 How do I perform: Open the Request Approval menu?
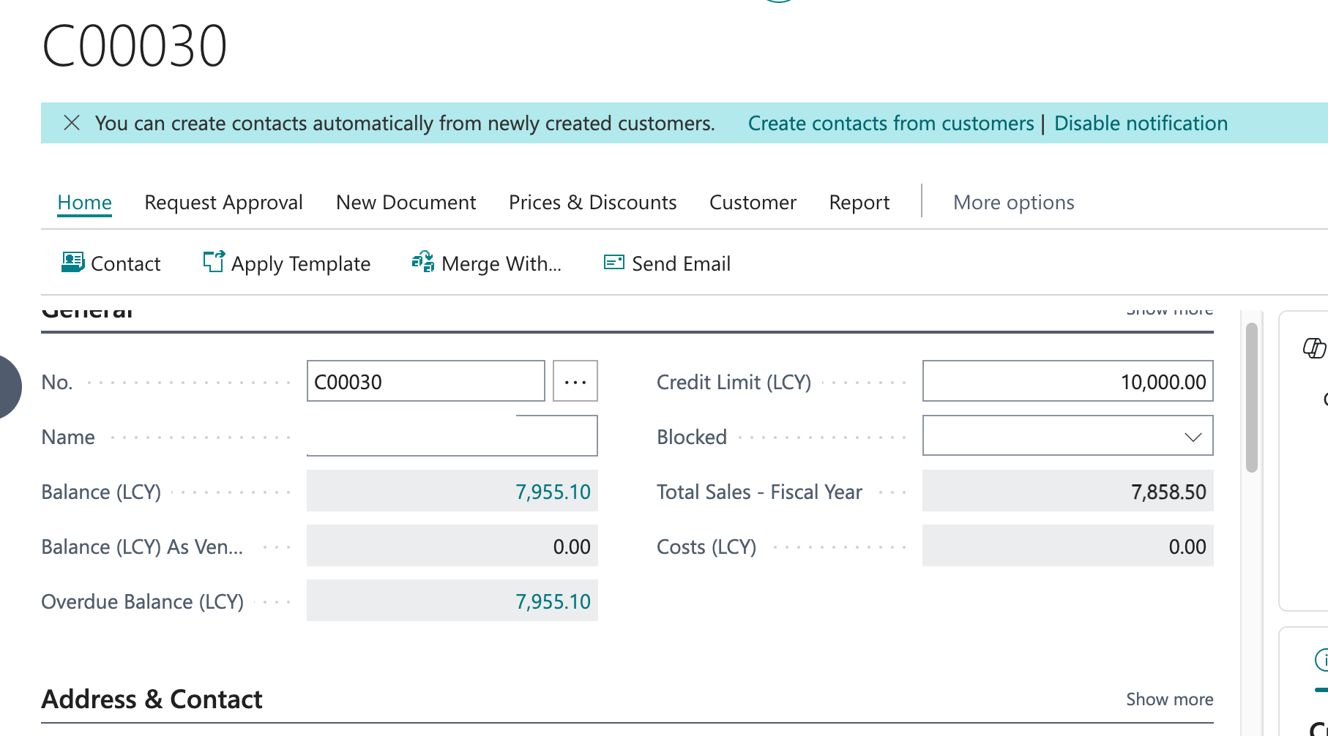pyautogui.click(x=223, y=203)
